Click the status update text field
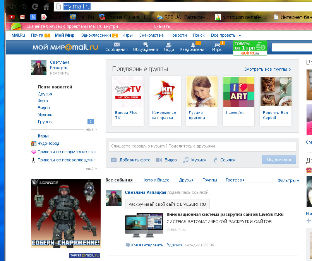This screenshot has height=261, width=312. pos(202,146)
